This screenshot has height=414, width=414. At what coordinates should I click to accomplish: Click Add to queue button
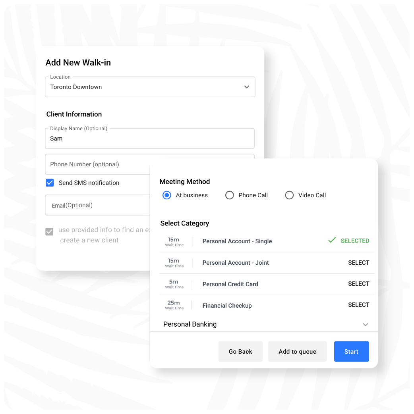298,351
